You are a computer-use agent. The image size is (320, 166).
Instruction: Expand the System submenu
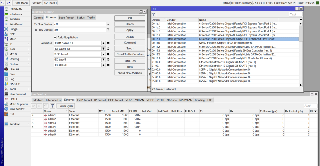click(x=28, y=64)
